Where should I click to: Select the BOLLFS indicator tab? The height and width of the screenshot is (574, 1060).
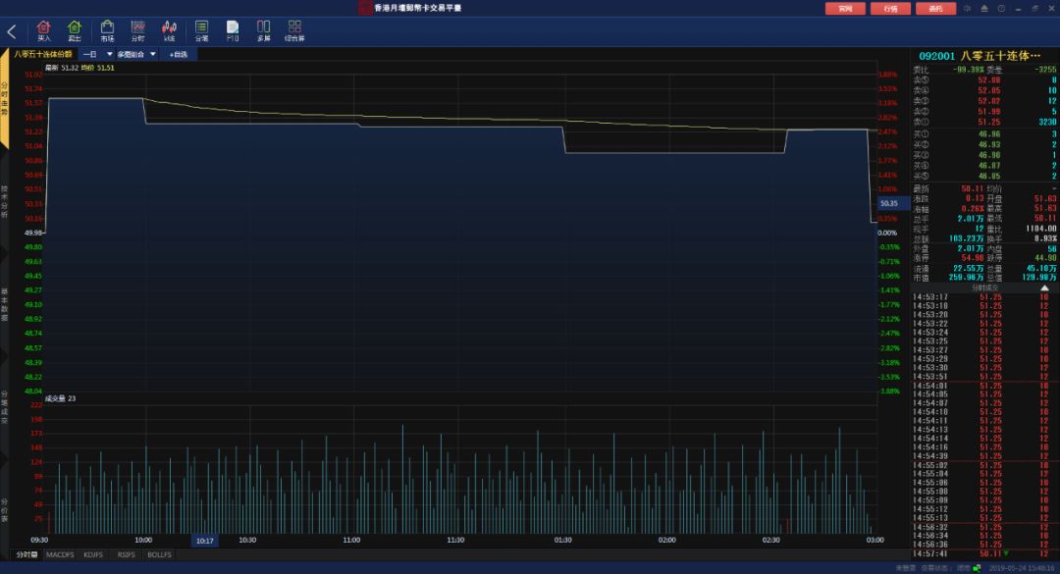[160, 554]
